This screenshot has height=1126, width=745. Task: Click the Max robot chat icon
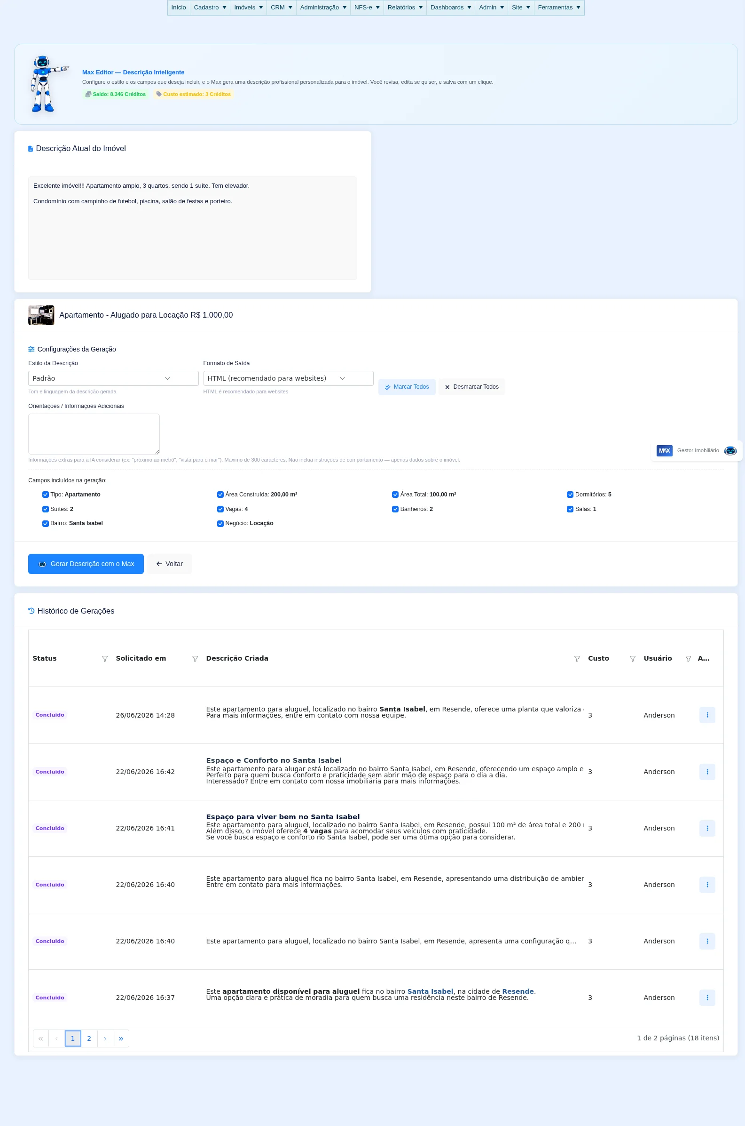730,450
